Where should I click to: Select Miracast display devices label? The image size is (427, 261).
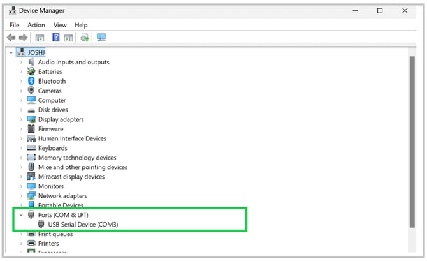(x=71, y=177)
